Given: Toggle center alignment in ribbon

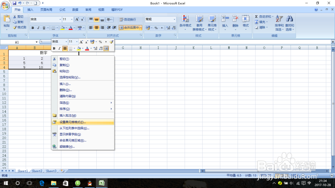Looking at the screenshot, I should click(96, 27).
